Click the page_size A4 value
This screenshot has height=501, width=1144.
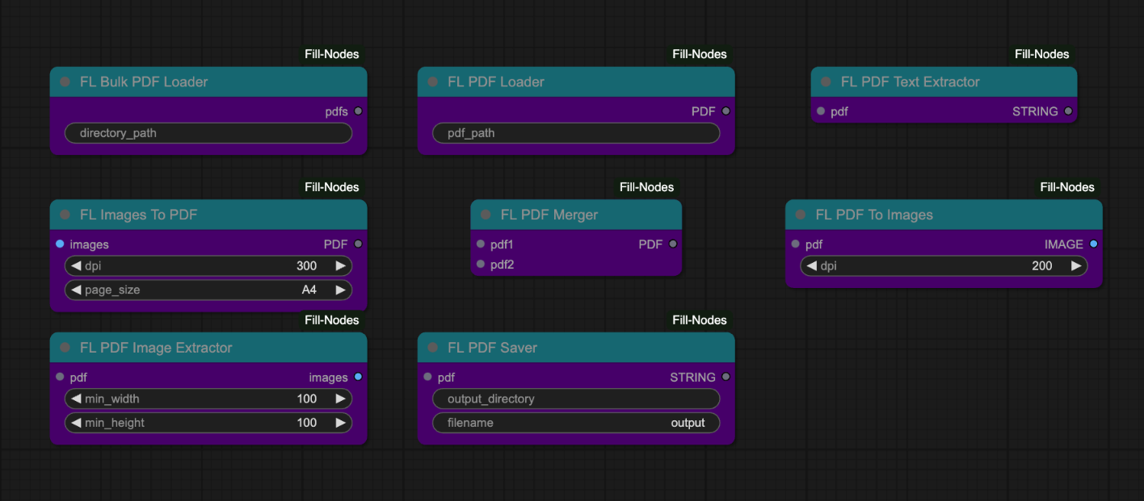tap(309, 290)
